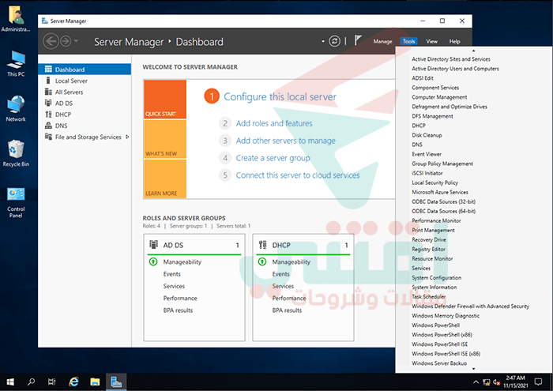553x391 pixels.
Task: Click Create a server group link
Action: (x=273, y=158)
